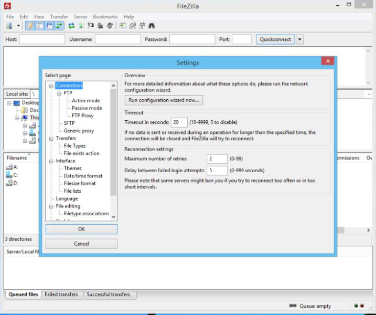
Task: Open the Site Manager icon
Action: point(9,25)
